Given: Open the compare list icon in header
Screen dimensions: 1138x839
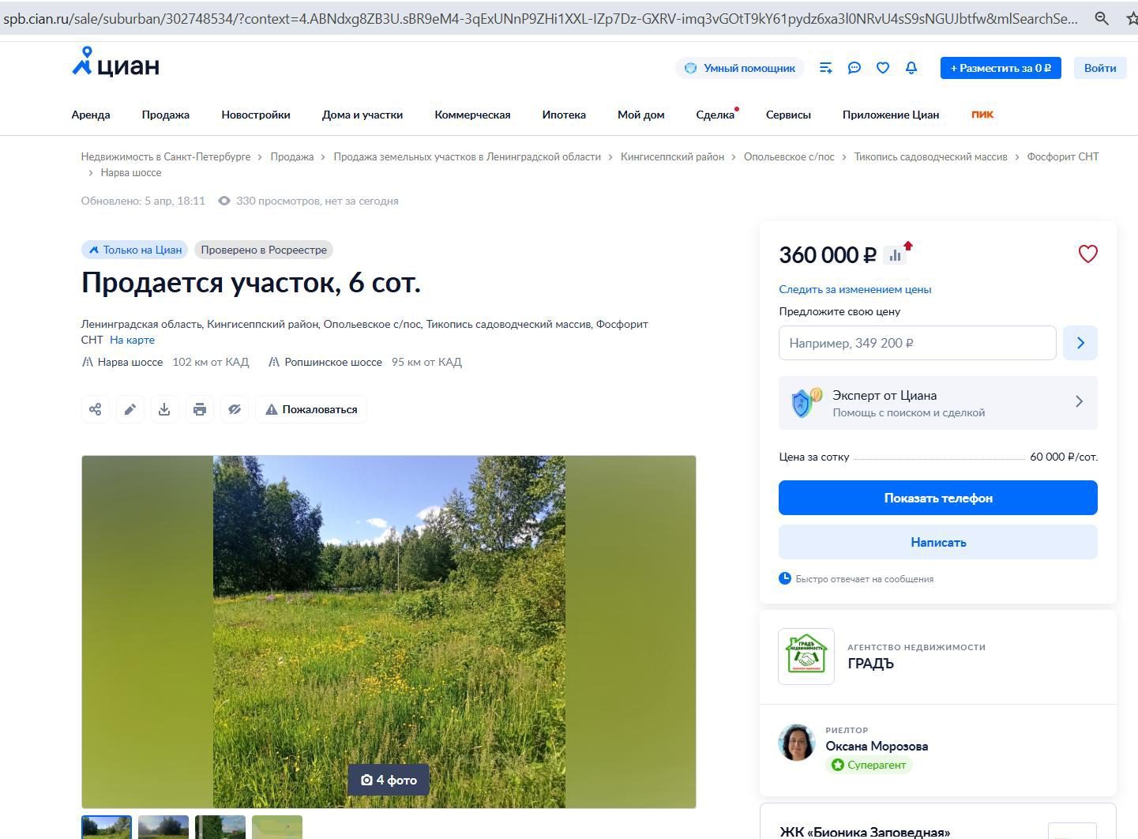Looking at the screenshot, I should 826,68.
